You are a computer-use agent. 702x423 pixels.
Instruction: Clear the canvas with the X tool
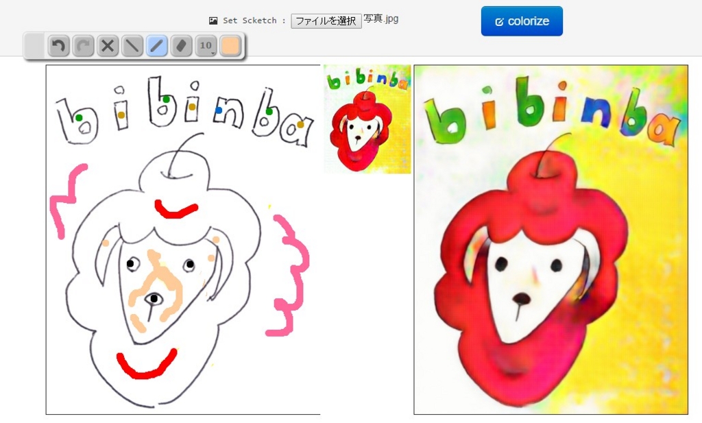[108, 46]
